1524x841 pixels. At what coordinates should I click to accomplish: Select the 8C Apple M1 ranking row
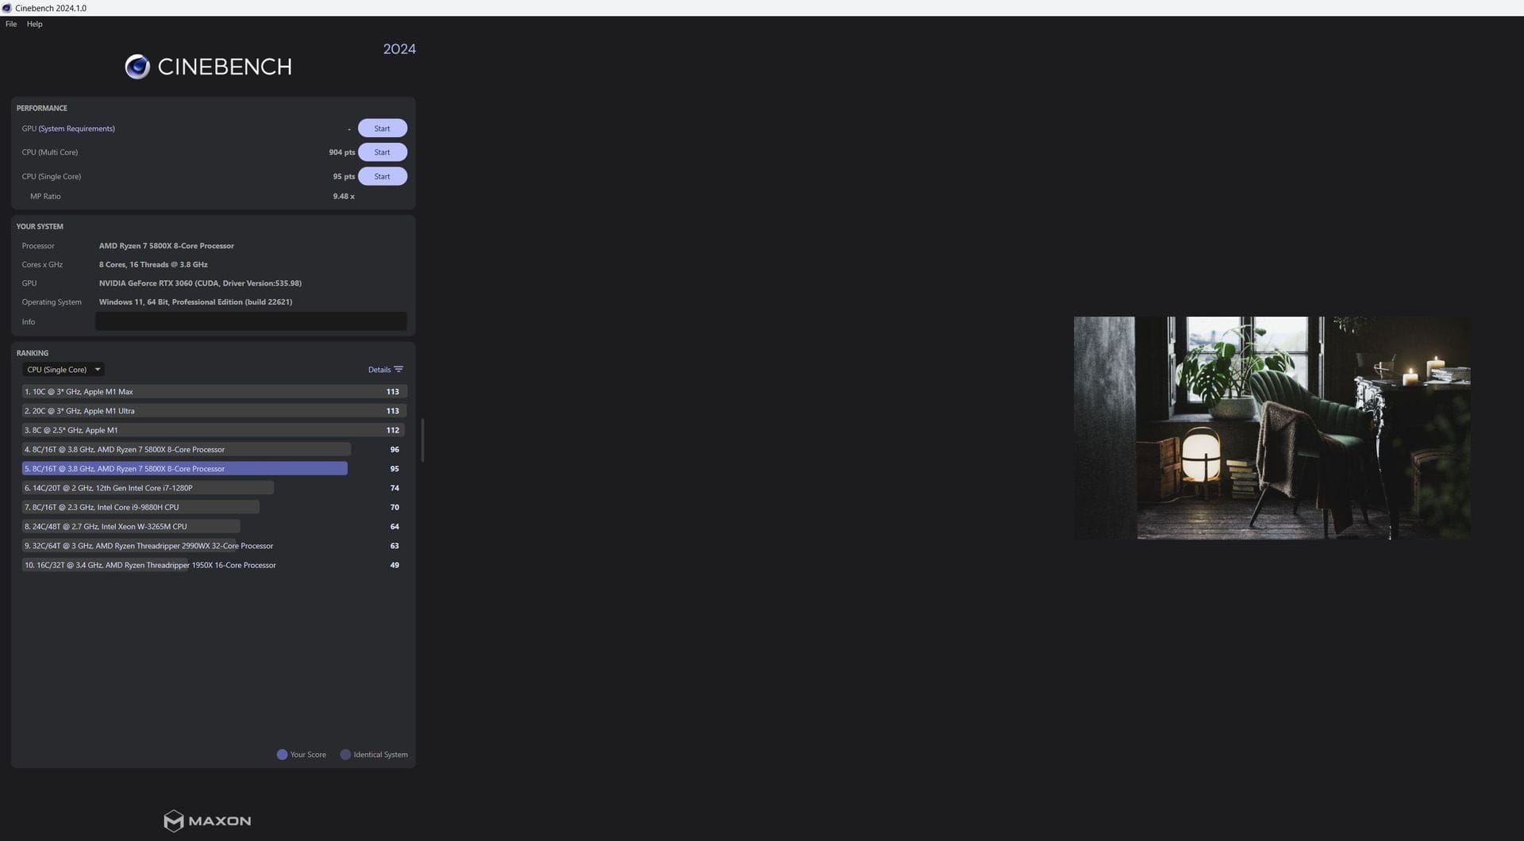tap(214, 430)
